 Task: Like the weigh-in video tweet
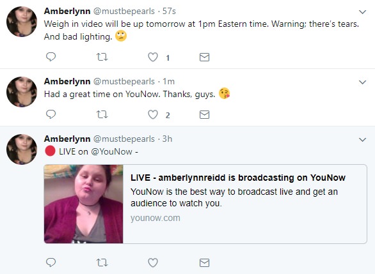[153, 57]
